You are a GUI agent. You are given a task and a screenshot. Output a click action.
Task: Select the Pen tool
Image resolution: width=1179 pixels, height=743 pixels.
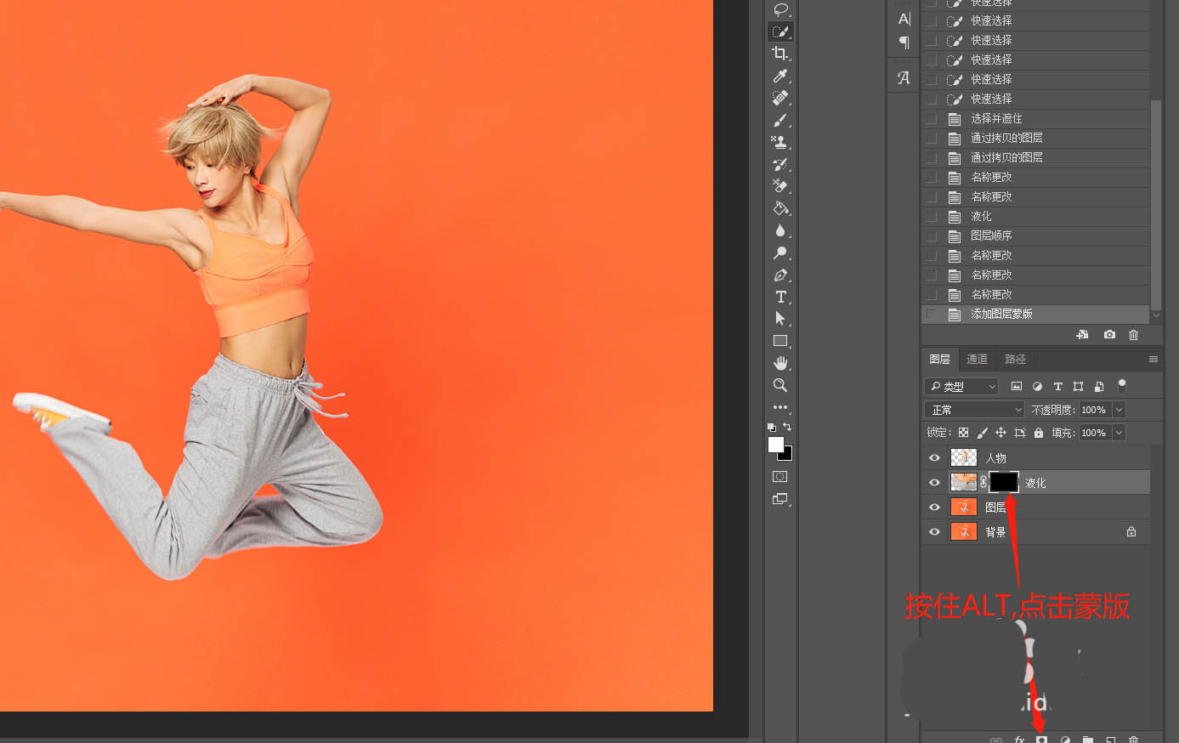(780, 275)
